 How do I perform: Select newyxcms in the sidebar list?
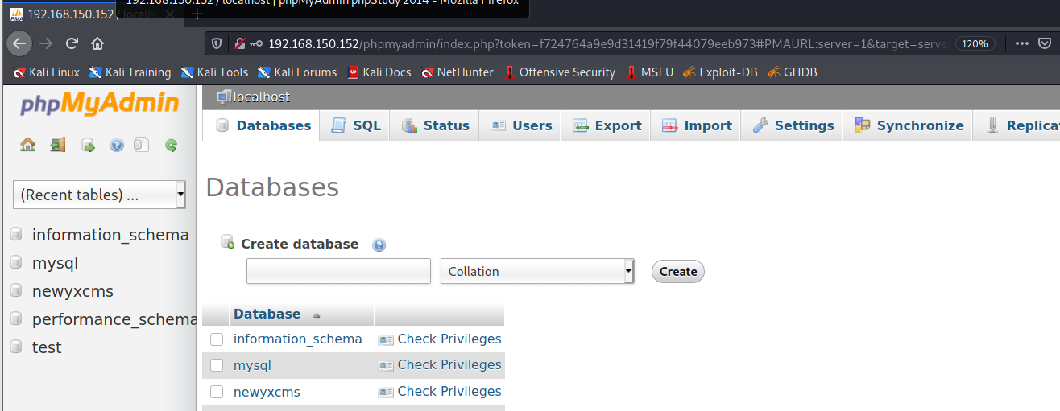[72, 291]
